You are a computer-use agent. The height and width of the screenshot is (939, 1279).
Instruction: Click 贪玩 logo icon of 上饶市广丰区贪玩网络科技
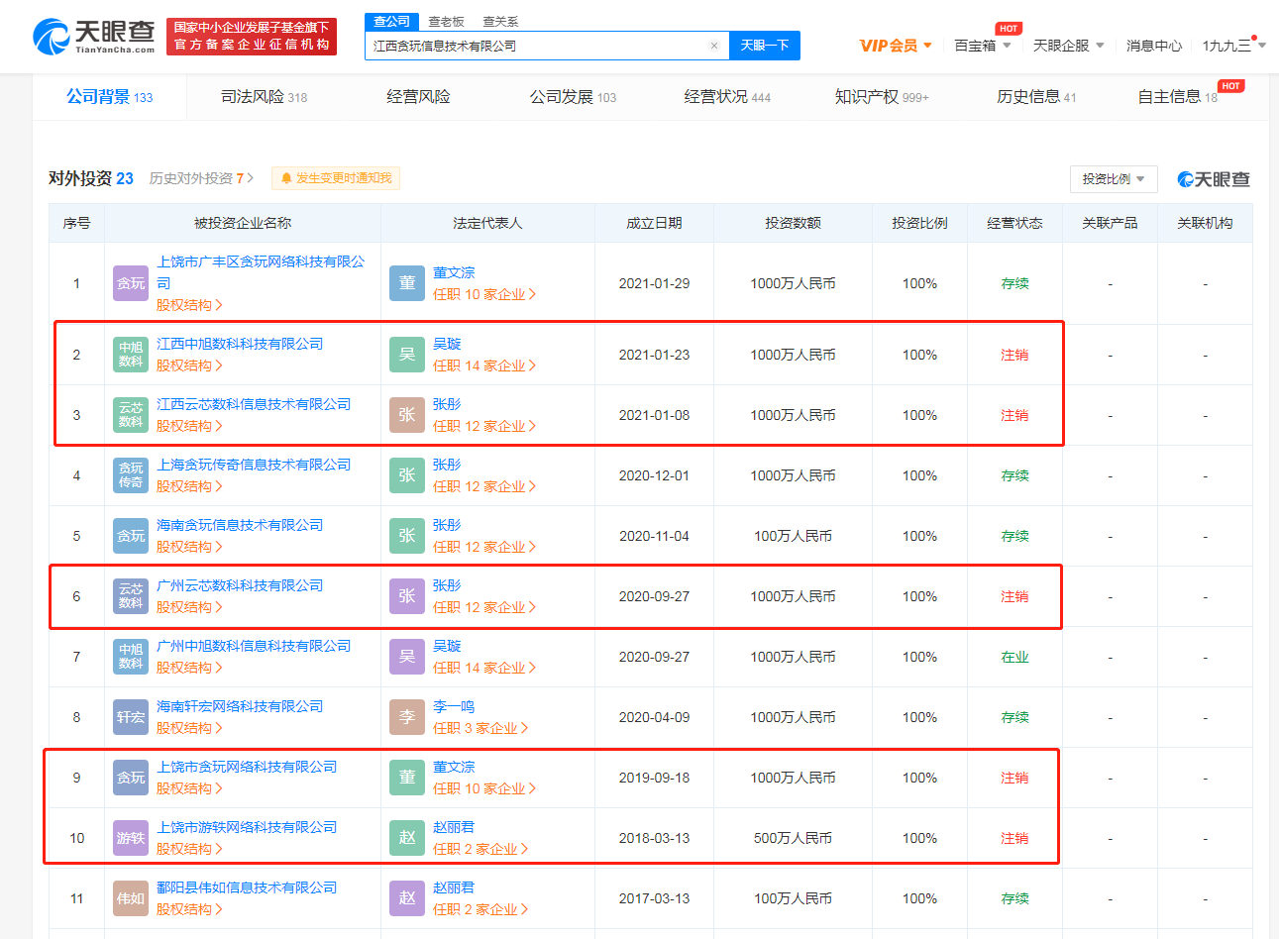(131, 283)
